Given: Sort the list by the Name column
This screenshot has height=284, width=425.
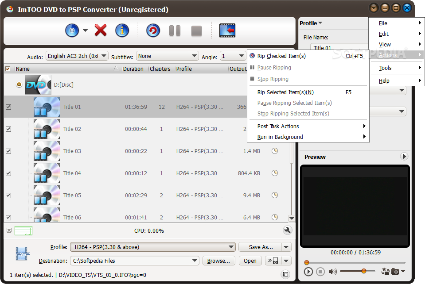Looking at the screenshot, I should click(67, 69).
